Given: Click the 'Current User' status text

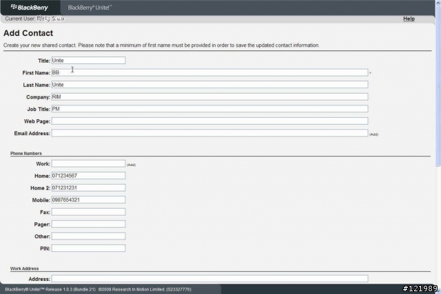Looking at the screenshot, I should (x=34, y=19).
